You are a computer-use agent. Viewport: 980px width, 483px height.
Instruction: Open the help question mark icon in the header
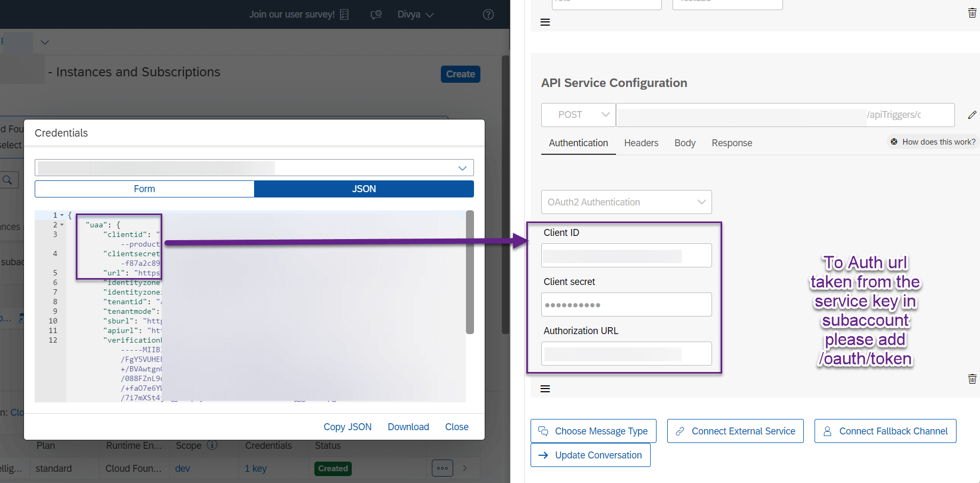tap(488, 14)
